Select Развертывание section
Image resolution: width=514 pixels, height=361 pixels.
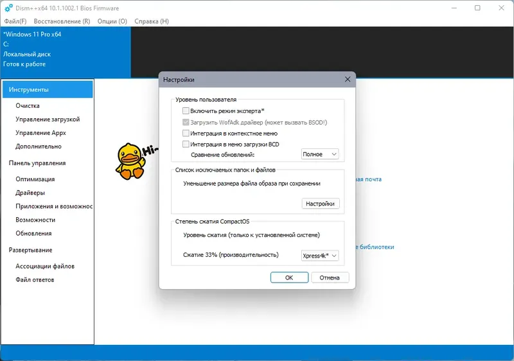pos(30,250)
